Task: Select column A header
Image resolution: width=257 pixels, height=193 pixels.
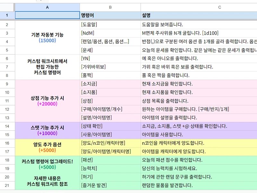Action: point(48,7)
